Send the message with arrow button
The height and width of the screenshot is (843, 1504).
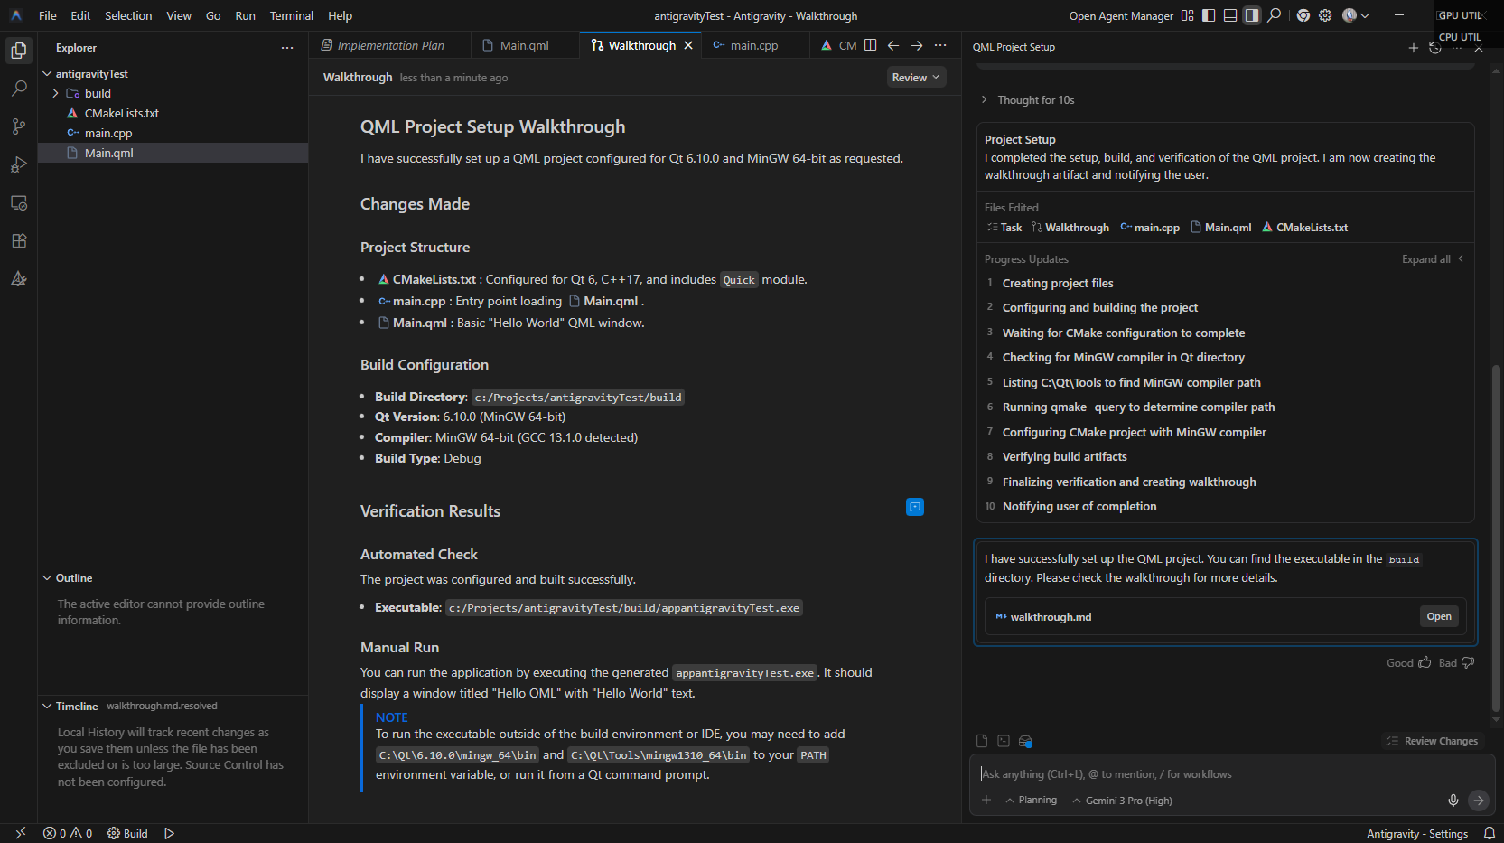[x=1479, y=800]
